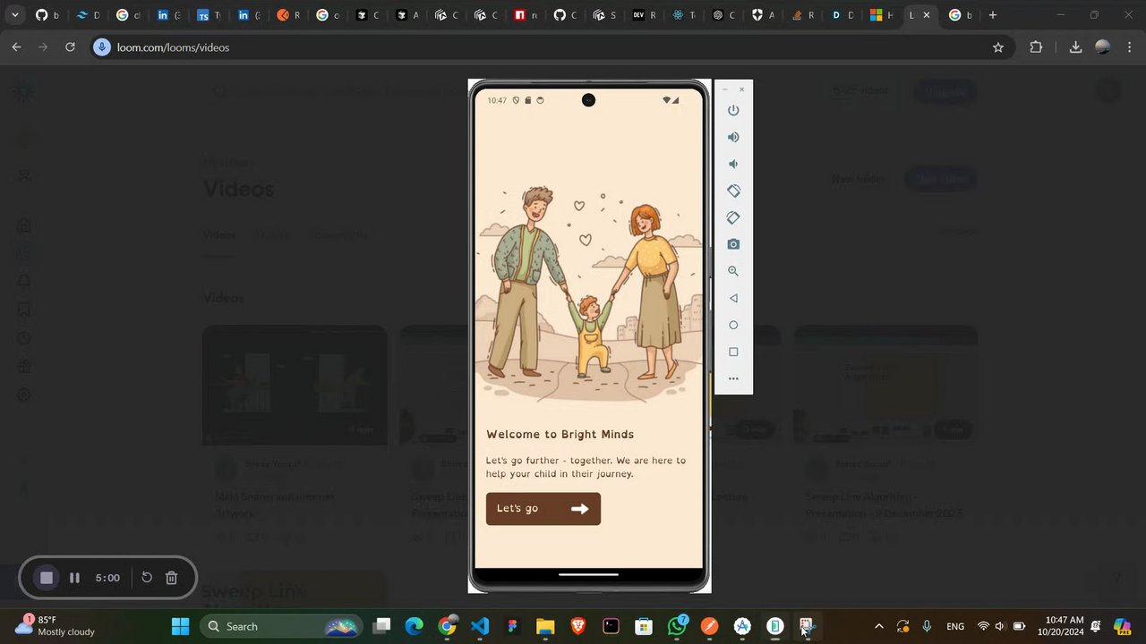Image resolution: width=1146 pixels, height=644 pixels.
Task: Click the emulator zoom magnifier icon
Action: (x=733, y=271)
